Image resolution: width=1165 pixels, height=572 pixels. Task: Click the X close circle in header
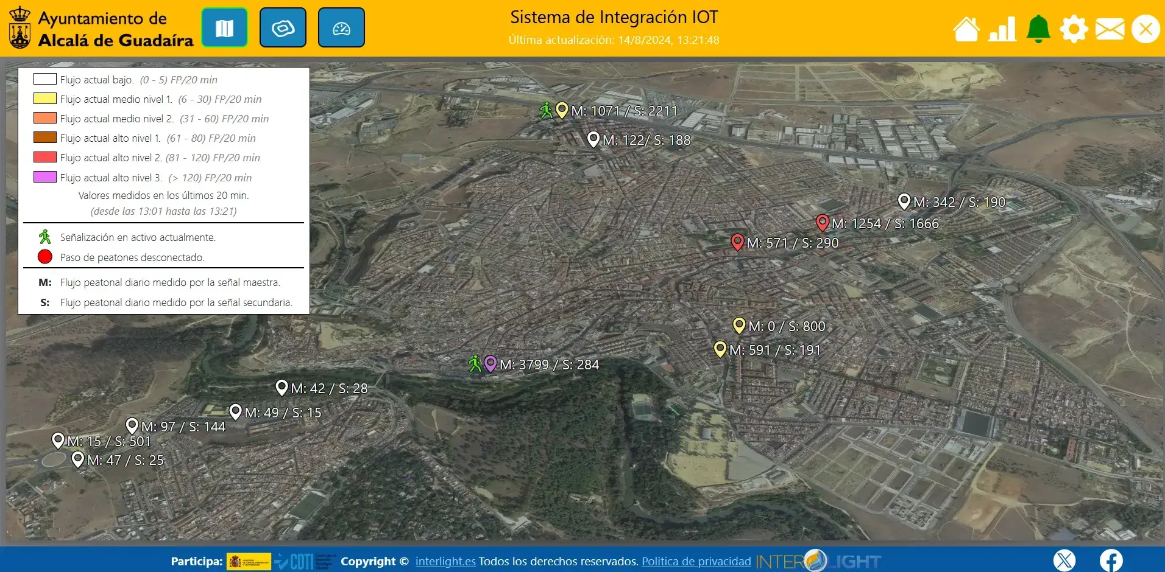[1146, 29]
